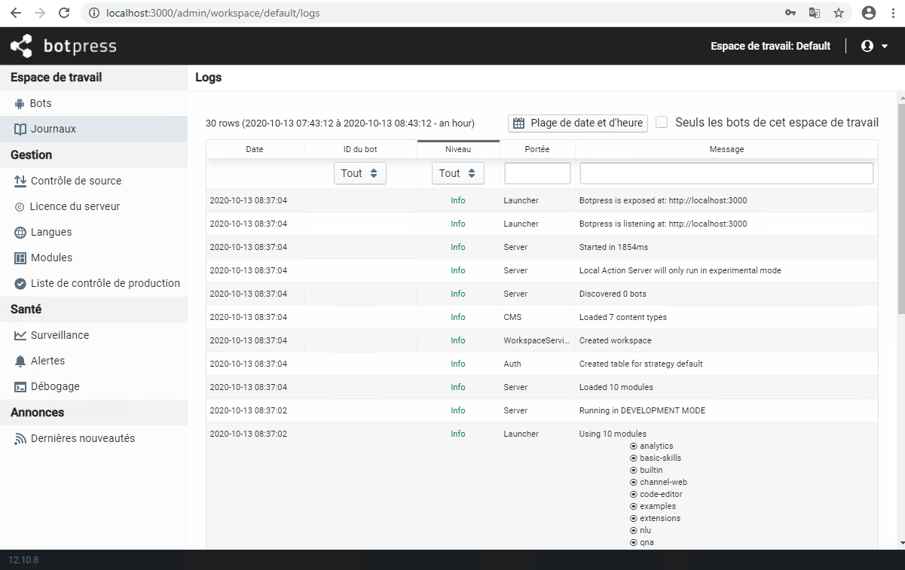This screenshot has width=905, height=570.
Task: Click the Contrôle de source arrows icon
Action: coord(20,181)
